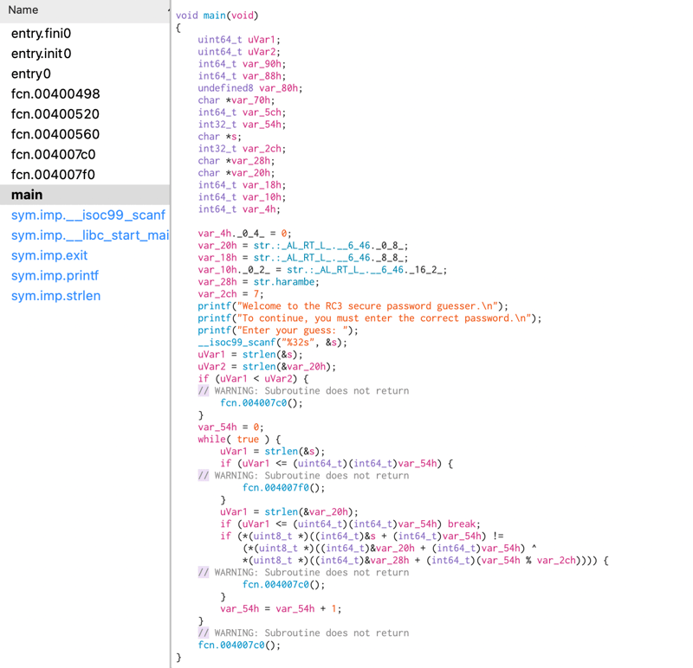This screenshot has width=693, height=668.
Task: Select fcn.004007c0 in the functions list
Action: coord(54,155)
